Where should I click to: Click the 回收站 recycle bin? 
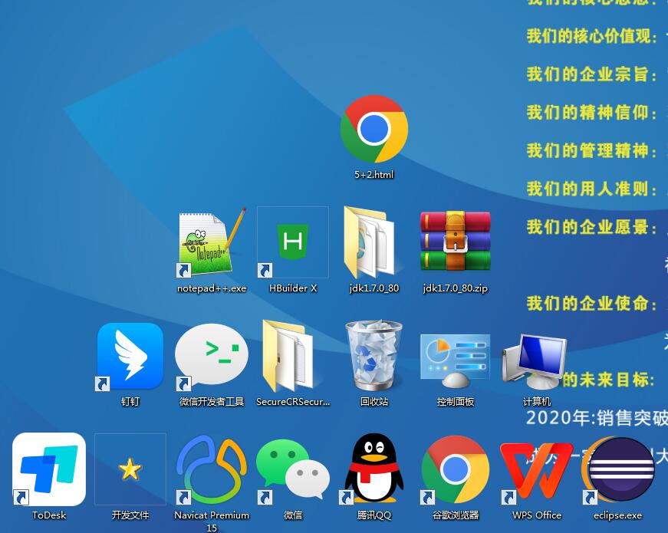click(373, 356)
